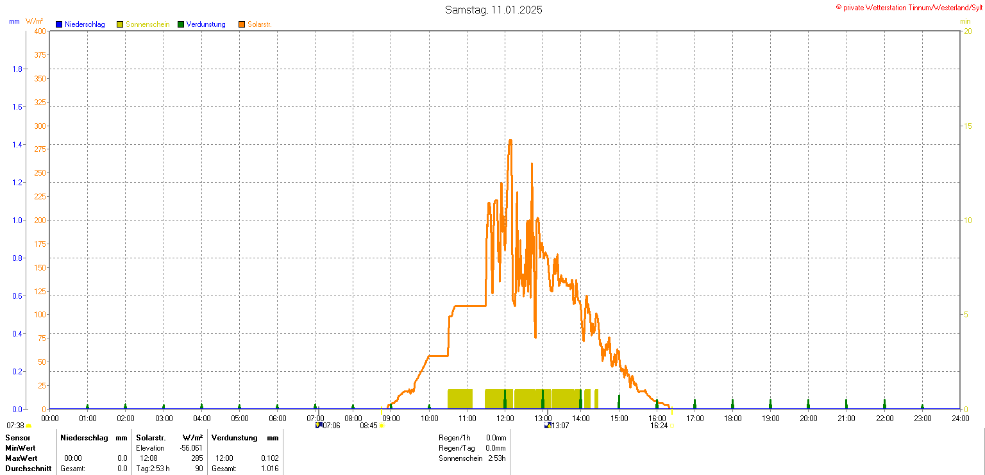Click the Niederschlag legend label
985x475 pixels.
point(85,24)
